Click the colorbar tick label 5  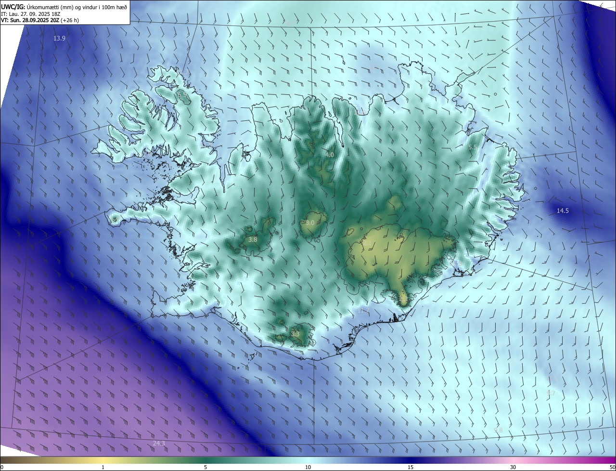(205, 467)
